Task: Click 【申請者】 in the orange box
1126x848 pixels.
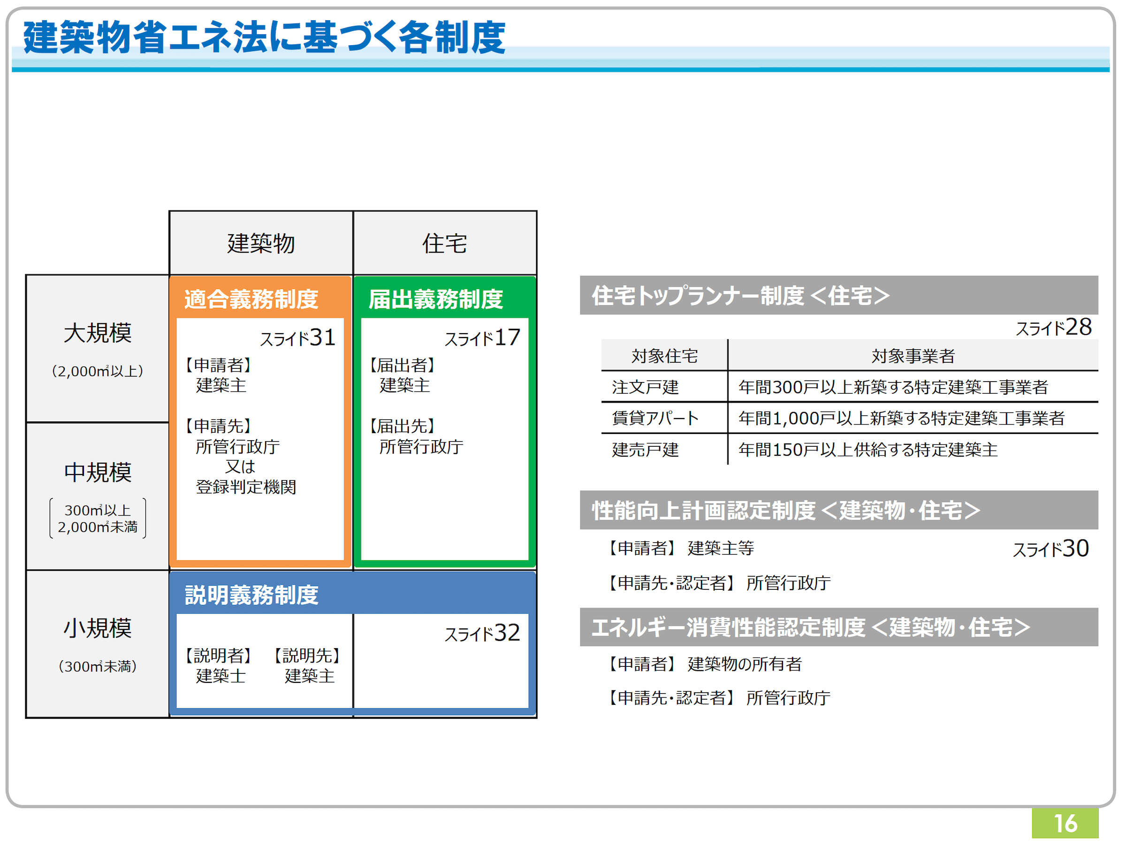Action: pos(217,365)
